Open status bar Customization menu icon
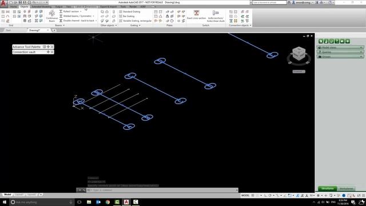The width and height of the screenshot is (366, 206). (x=364, y=196)
